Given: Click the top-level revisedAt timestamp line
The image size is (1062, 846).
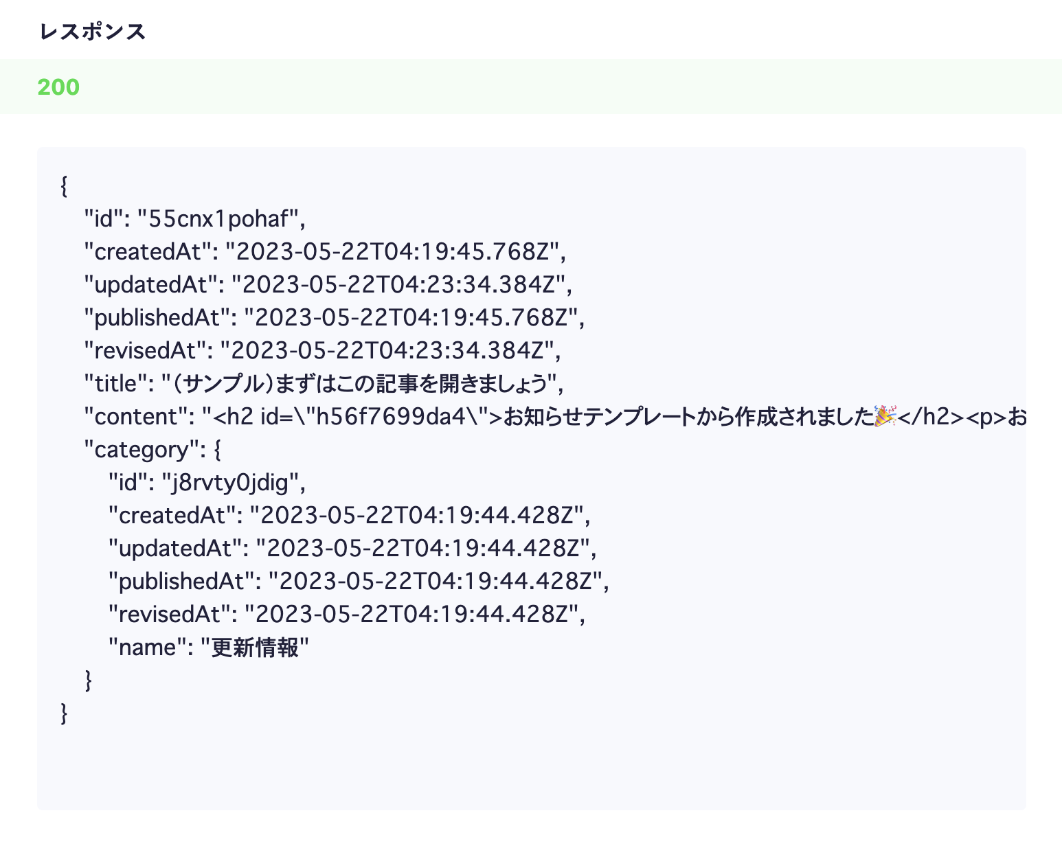Looking at the screenshot, I should (321, 351).
